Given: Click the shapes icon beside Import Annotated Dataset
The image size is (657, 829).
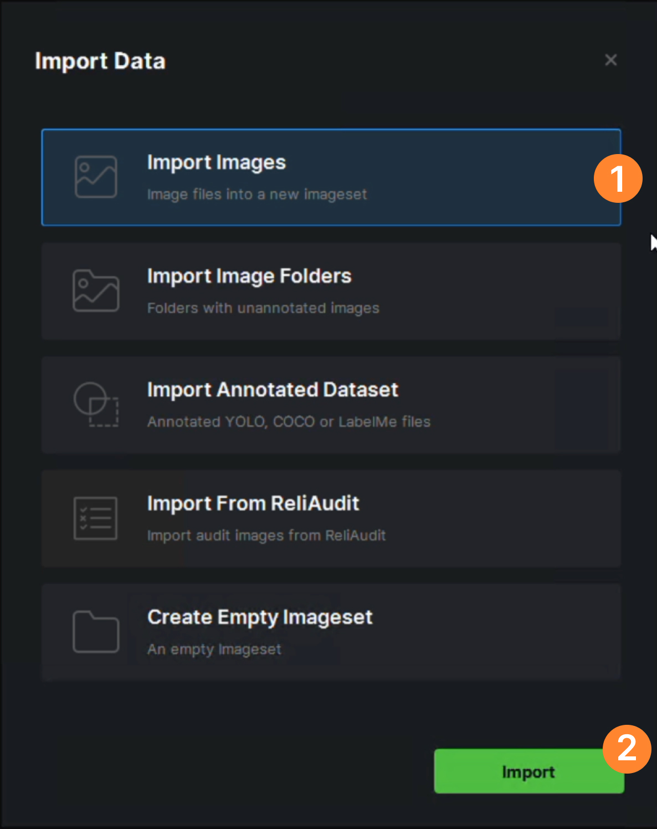Looking at the screenshot, I should [96, 405].
